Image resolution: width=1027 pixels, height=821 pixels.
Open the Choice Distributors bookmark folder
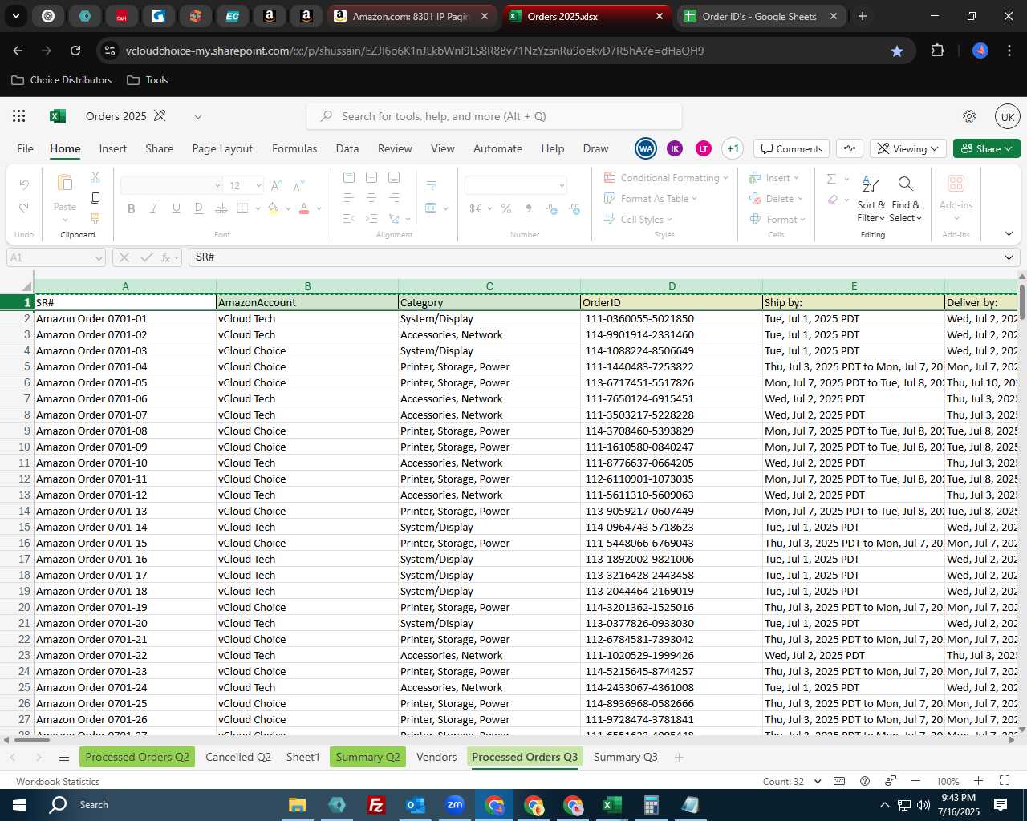click(x=62, y=80)
